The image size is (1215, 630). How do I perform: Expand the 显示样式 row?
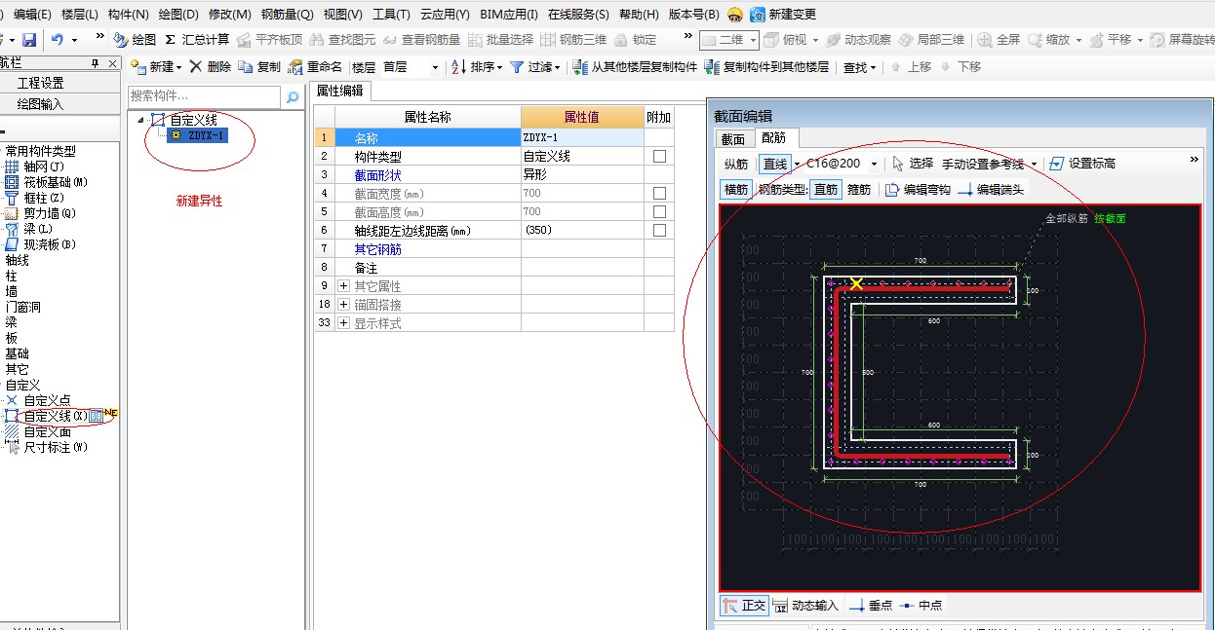click(x=344, y=323)
